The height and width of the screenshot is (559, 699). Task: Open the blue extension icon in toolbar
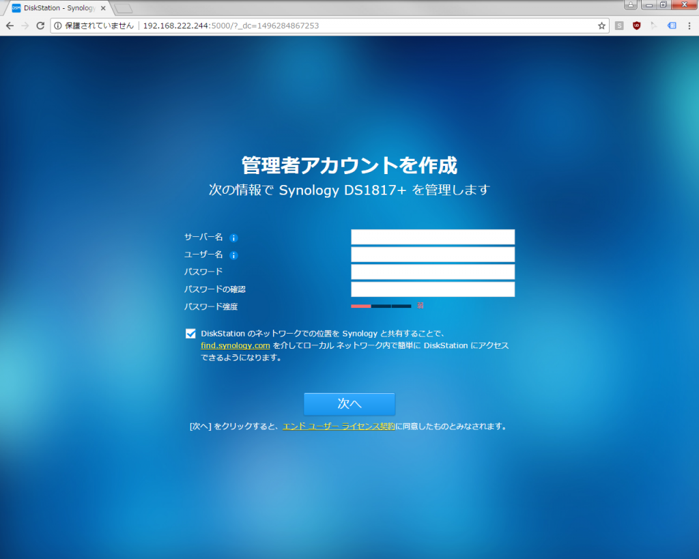672,26
